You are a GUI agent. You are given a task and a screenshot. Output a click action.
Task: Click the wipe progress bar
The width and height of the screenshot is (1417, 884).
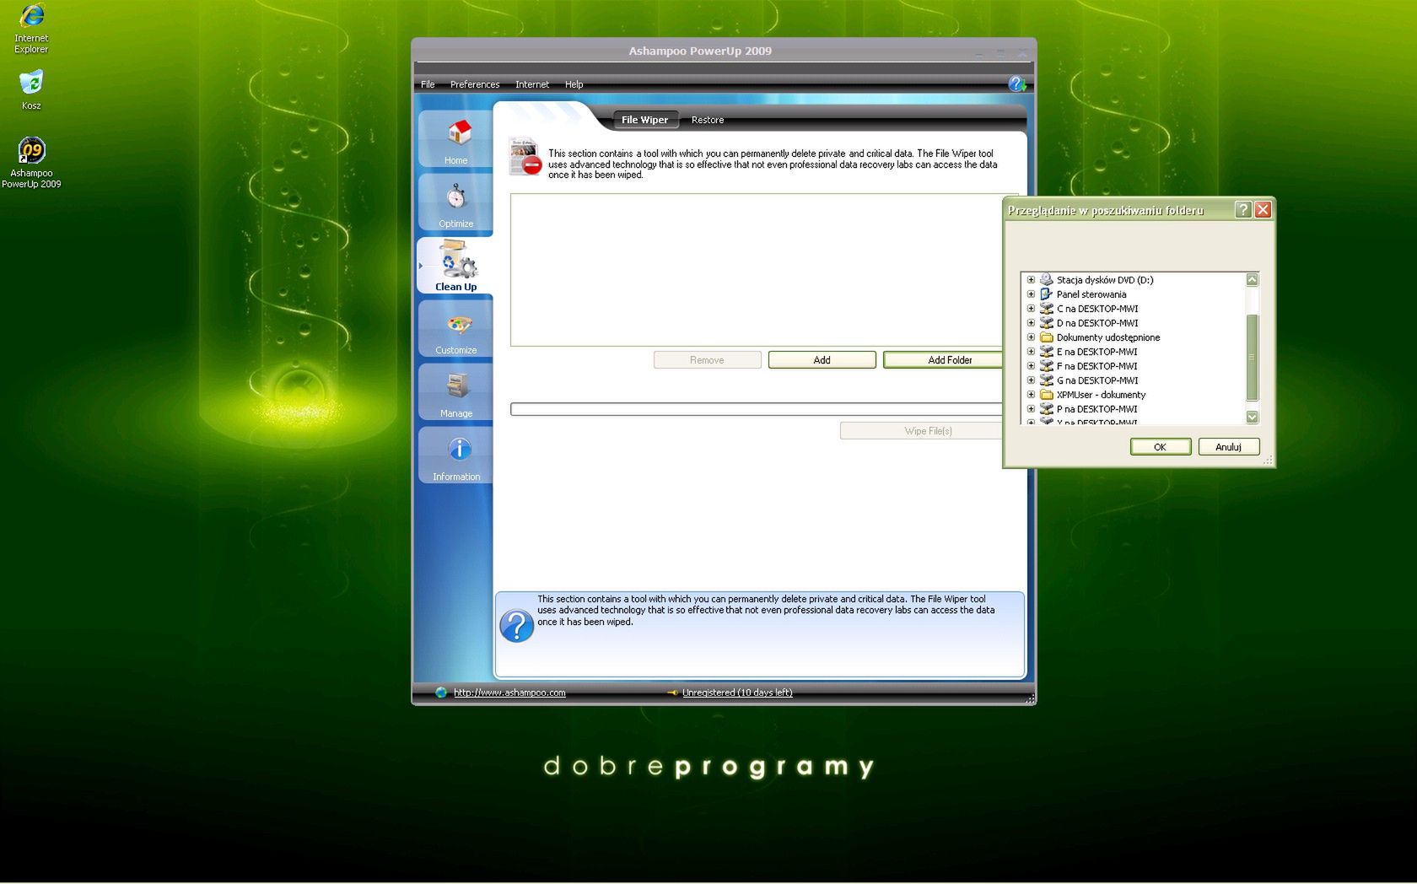tap(757, 409)
